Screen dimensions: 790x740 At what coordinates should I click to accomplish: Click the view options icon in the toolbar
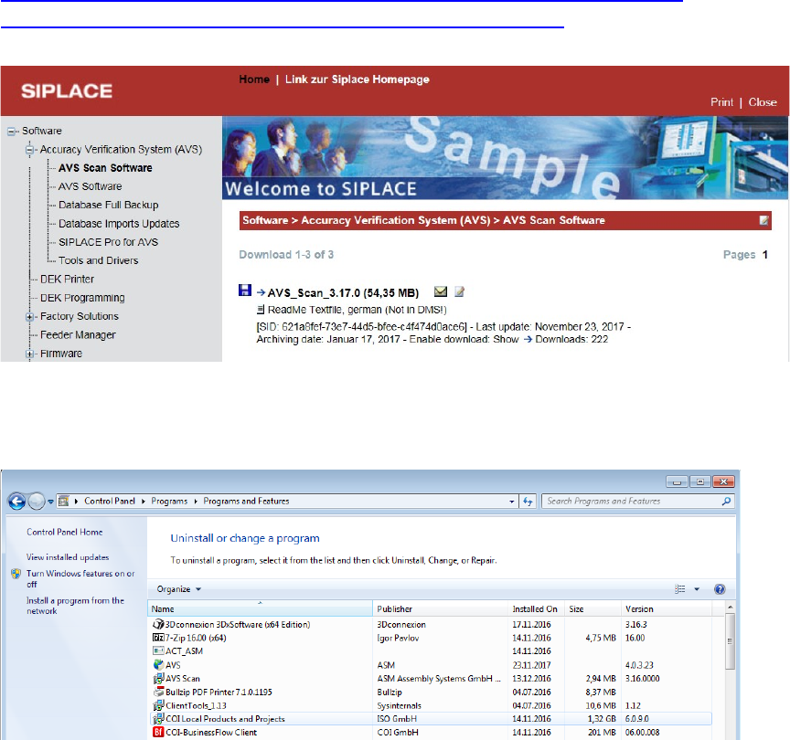(680, 589)
